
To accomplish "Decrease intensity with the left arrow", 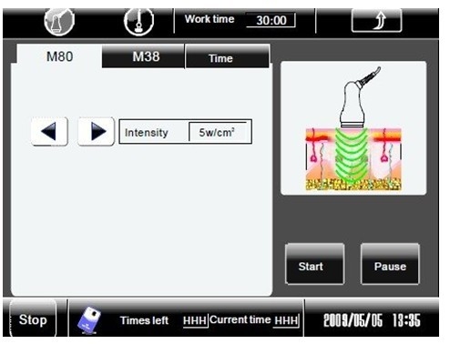I will pyautogui.click(x=49, y=132).
